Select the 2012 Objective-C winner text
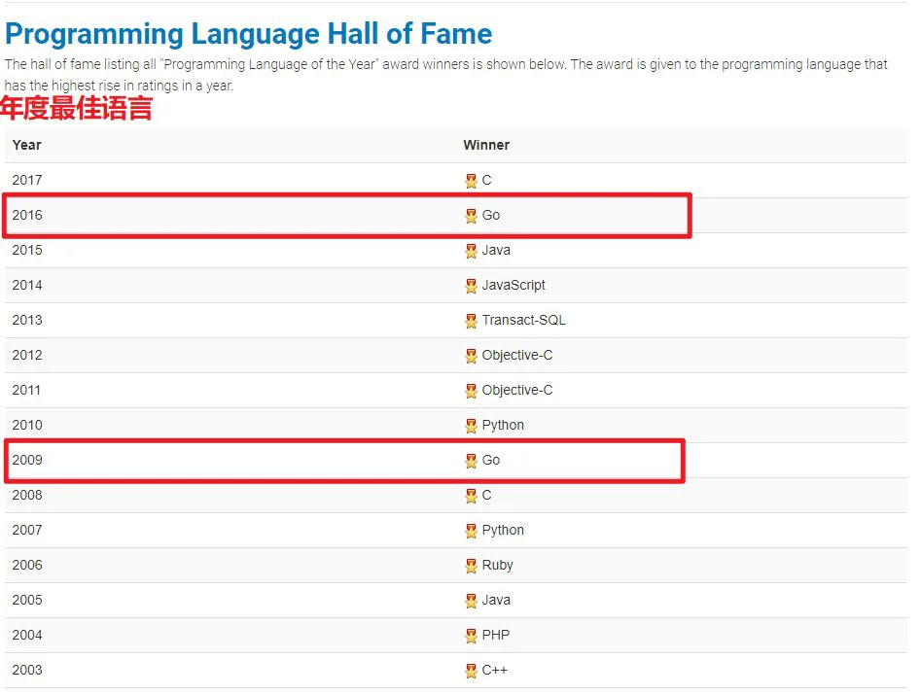921x694 pixels. pos(516,355)
